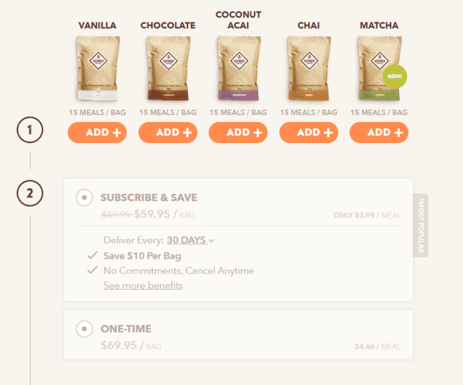The image size is (463, 385).
Task: Click the step 2 circle icon
Action: [x=30, y=193]
